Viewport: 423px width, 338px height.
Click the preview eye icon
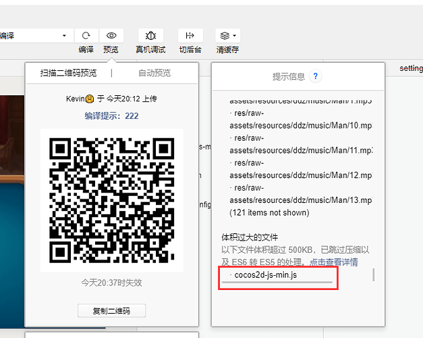pos(111,35)
